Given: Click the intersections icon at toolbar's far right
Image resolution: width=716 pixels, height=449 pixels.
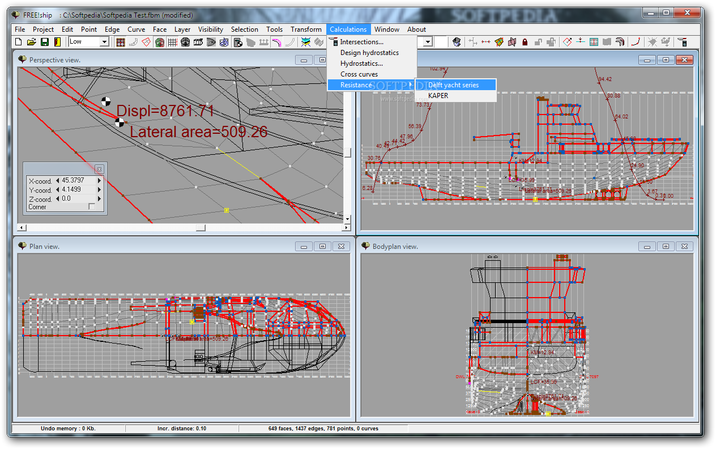Looking at the screenshot, I should (x=683, y=42).
